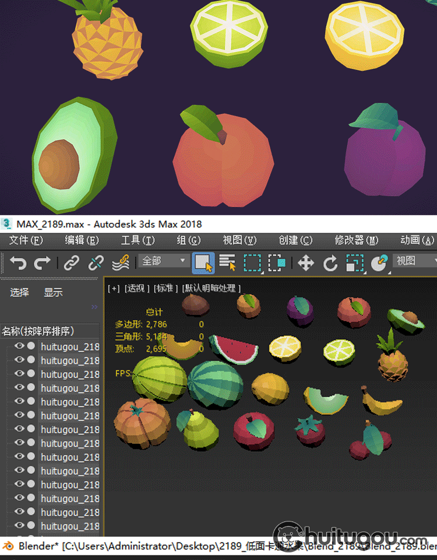Toggle Window/Crossing selection mode
Screen dimensions: 437x560
(x=277, y=262)
